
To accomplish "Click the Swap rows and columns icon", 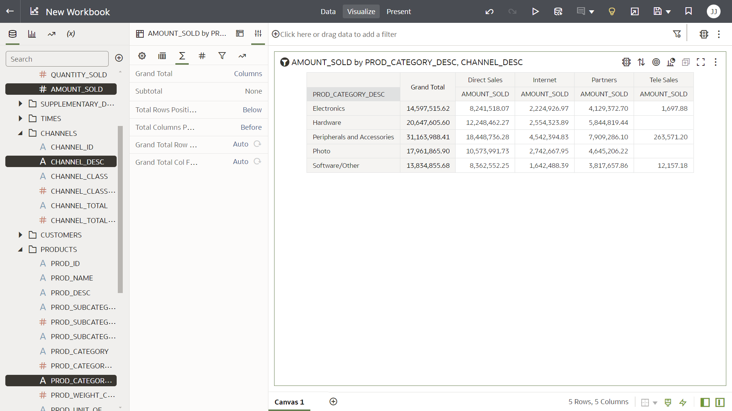I will click(x=641, y=62).
